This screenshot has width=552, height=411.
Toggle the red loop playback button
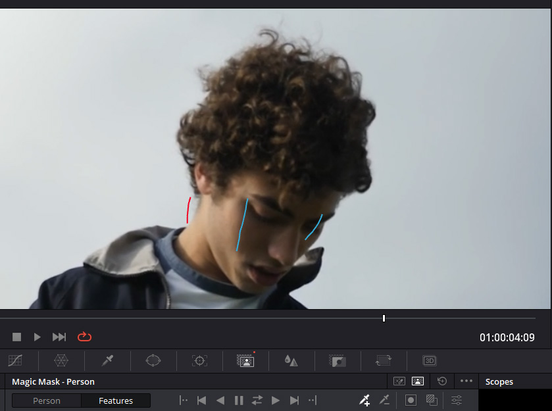84,337
